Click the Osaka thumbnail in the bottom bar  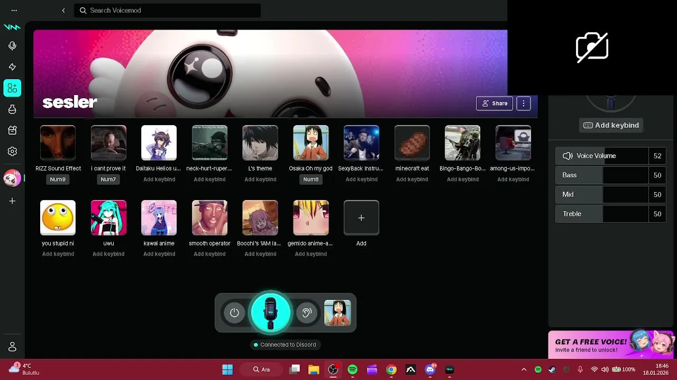click(x=337, y=313)
